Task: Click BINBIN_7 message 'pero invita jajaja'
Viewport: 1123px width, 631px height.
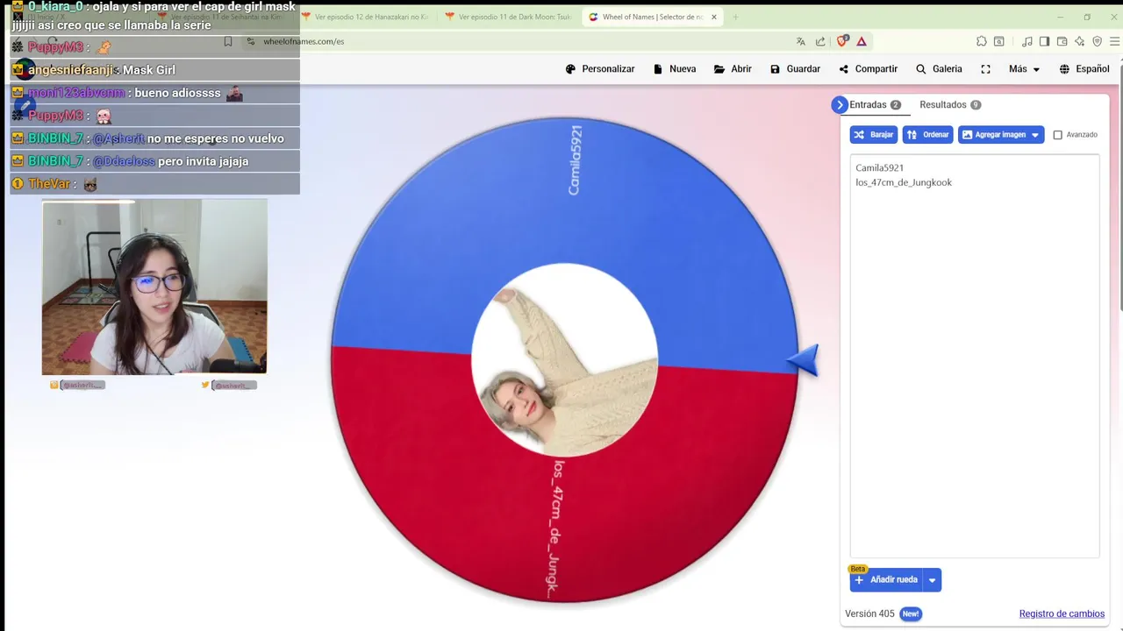Action: (154, 161)
